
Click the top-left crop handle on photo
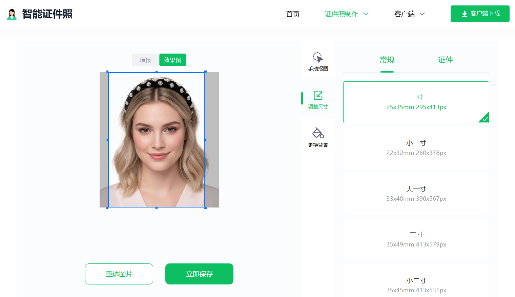[x=107, y=72]
